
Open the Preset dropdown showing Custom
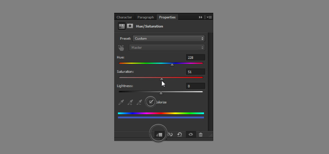169,39
